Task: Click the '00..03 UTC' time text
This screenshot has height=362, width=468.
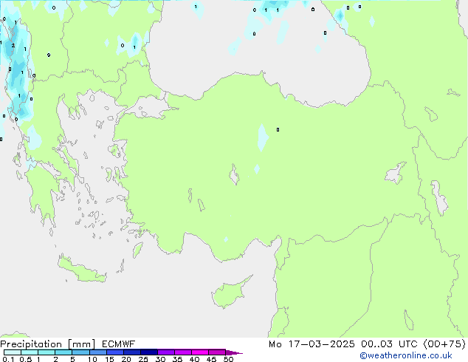Action: point(389,344)
